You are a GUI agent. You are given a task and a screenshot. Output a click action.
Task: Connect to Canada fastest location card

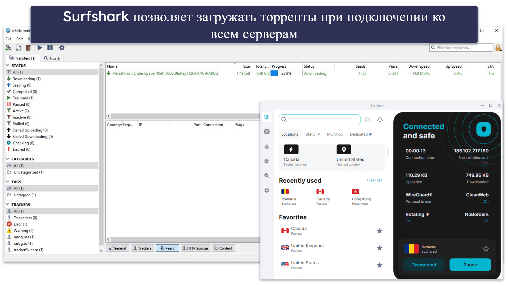coord(295,156)
